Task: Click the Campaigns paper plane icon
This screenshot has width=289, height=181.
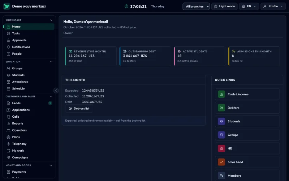Action: point(8,157)
